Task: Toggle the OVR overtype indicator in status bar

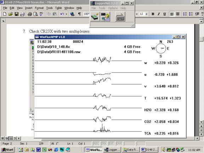Action: click(119, 144)
